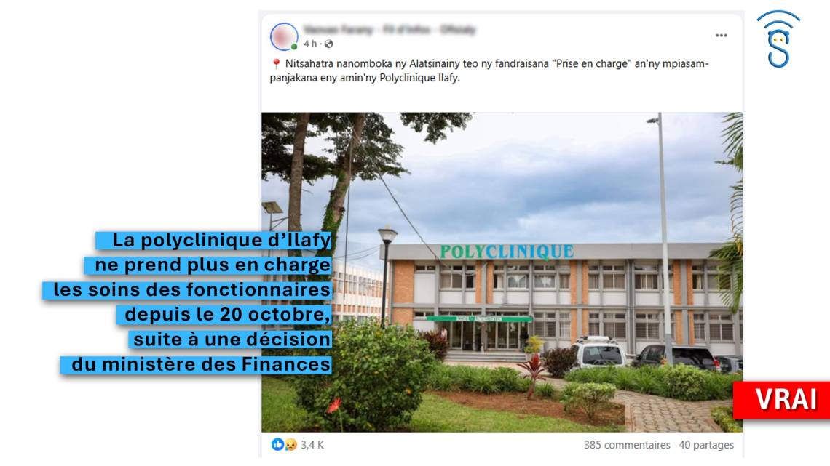Click the white SUV parked in photo
The image size is (830, 466).
point(599,351)
